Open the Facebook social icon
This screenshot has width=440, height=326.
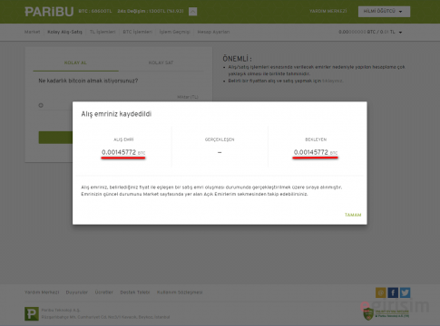tap(393, 292)
